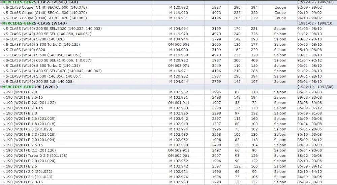Screen dimensions: 337x185
Task: Click the date range 91/04 - 92/12
Action: point(309,60)
